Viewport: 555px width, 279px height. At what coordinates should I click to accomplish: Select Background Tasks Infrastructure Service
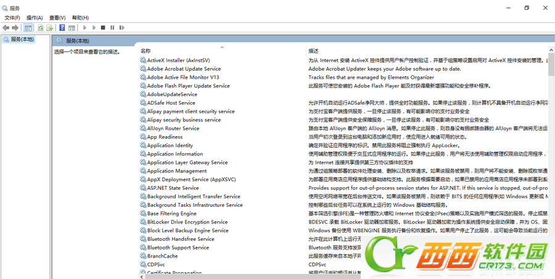(195, 204)
